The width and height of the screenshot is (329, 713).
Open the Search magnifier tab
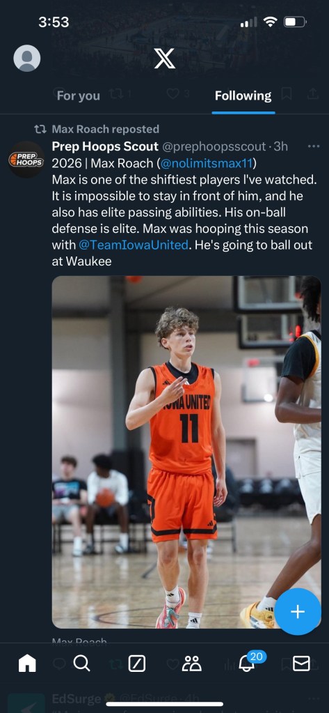81,664
